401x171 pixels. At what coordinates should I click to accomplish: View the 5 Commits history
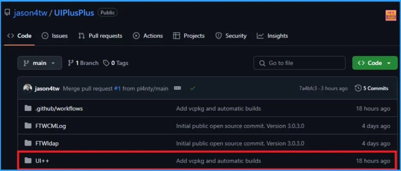pos(372,88)
